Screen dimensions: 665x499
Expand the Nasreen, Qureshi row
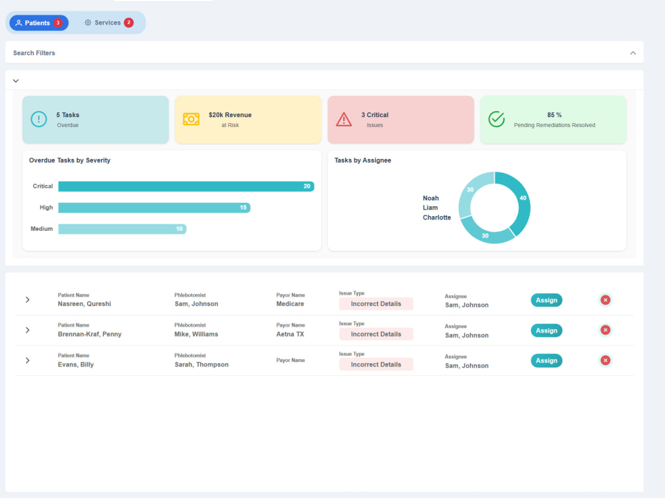point(27,300)
